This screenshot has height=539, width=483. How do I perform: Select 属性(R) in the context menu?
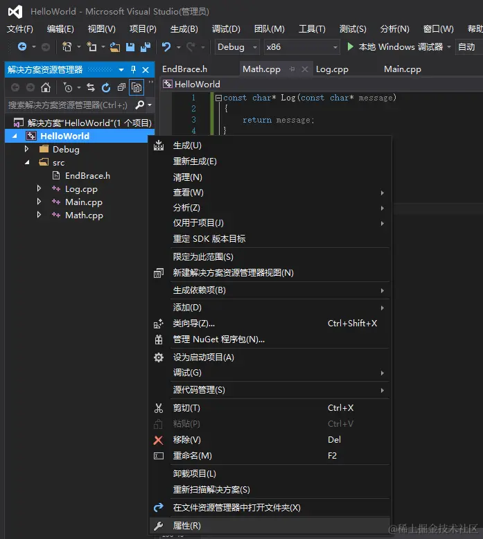tap(270, 526)
